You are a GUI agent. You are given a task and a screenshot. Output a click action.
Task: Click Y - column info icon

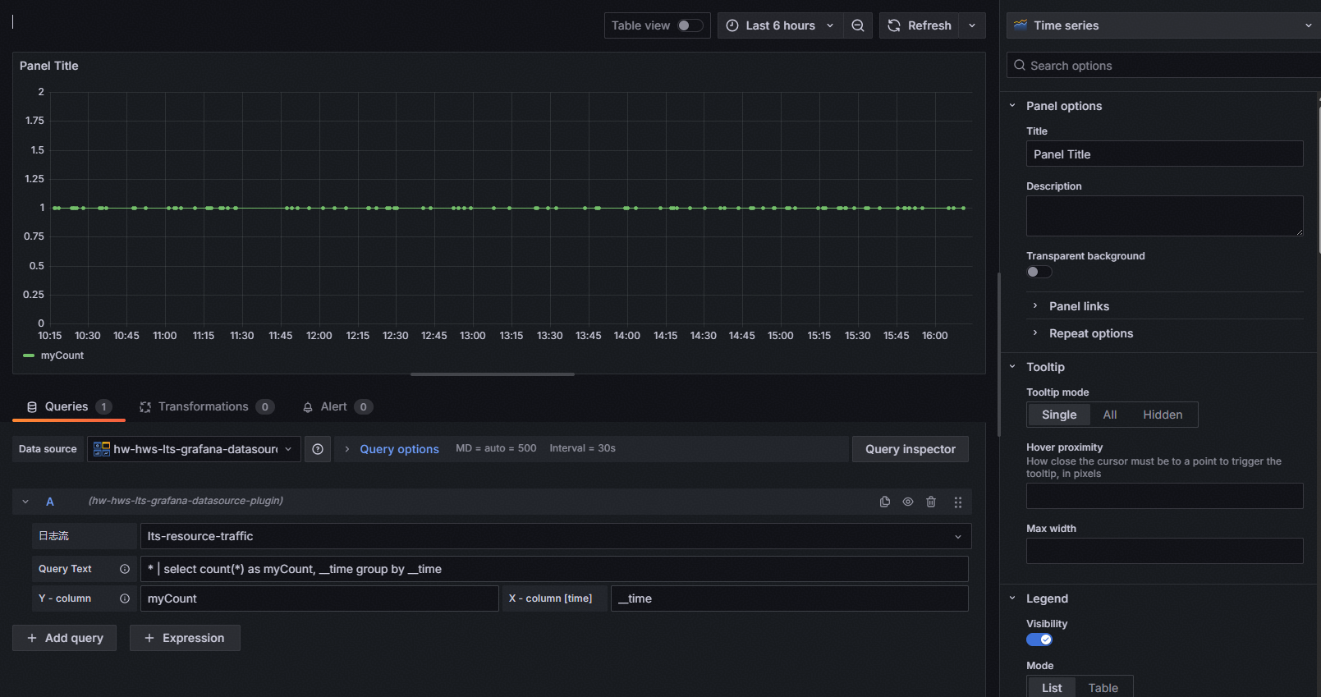(x=125, y=598)
